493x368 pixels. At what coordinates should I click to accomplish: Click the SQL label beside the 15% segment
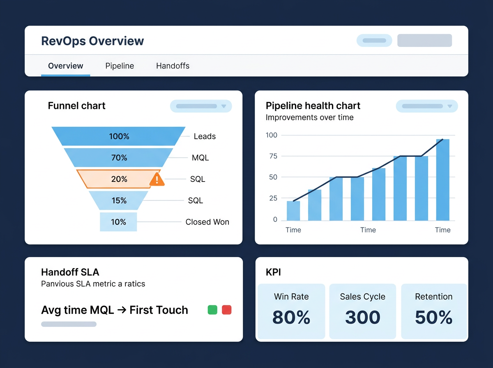pyautogui.click(x=196, y=200)
